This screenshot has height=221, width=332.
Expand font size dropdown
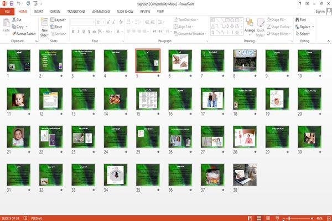click(x=103, y=22)
